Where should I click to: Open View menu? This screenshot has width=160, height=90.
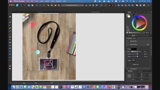pos(53,1)
